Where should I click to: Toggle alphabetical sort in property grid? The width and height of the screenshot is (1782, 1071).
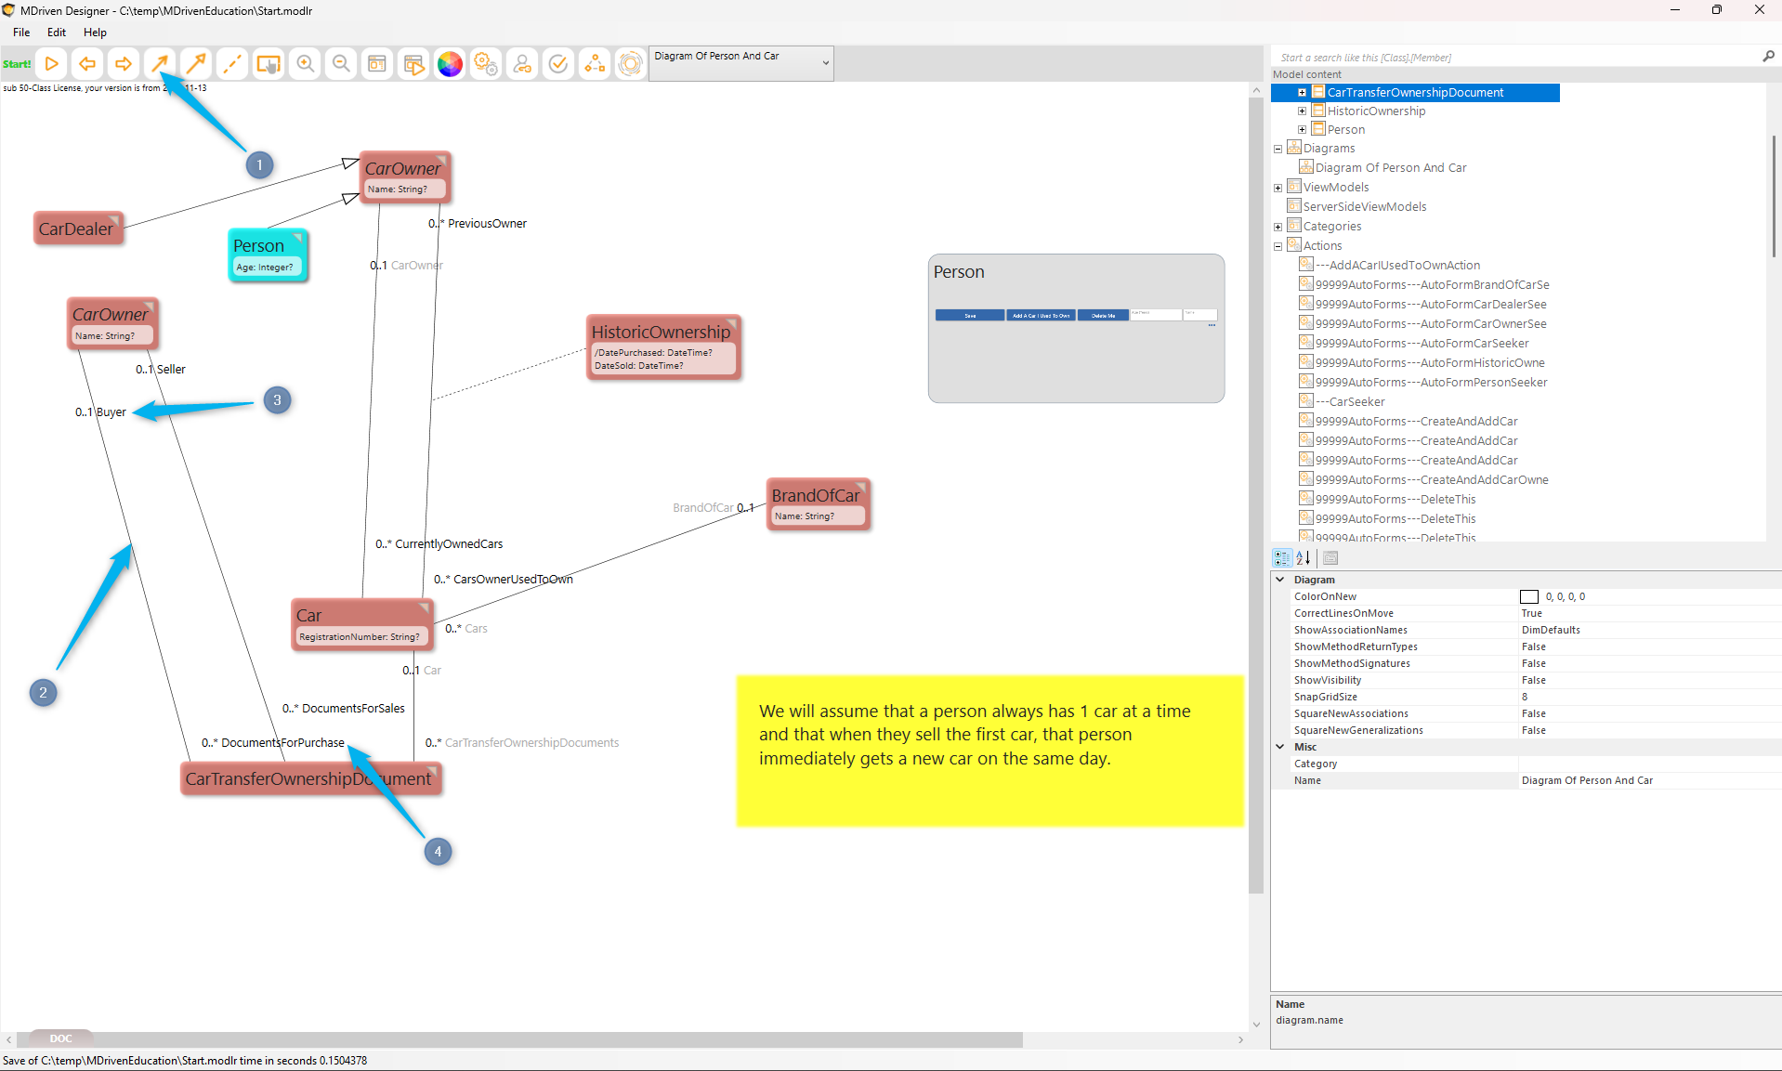(x=1304, y=558)
